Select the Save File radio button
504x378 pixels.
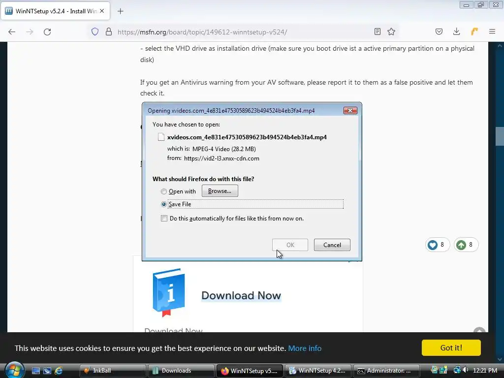click(x=163, y=204)
